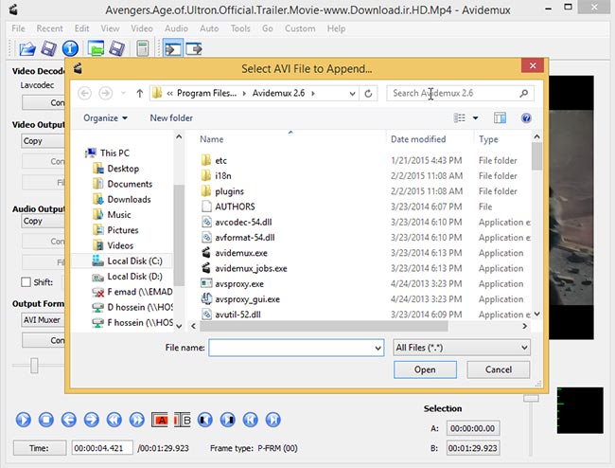
Task: Open the Video menu
Action: click(x=142, y=28)
